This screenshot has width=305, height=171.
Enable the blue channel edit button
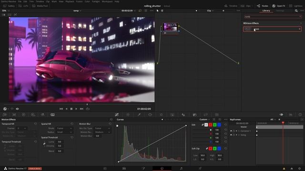pyautogui.click(x=219, y=125)
